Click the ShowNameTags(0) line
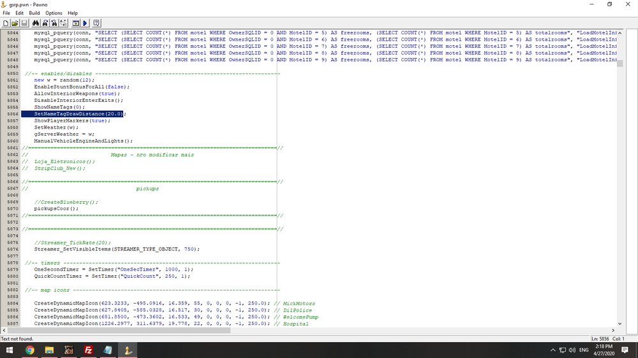Viewport: 638px width, 358px height. tap(59, 107)
